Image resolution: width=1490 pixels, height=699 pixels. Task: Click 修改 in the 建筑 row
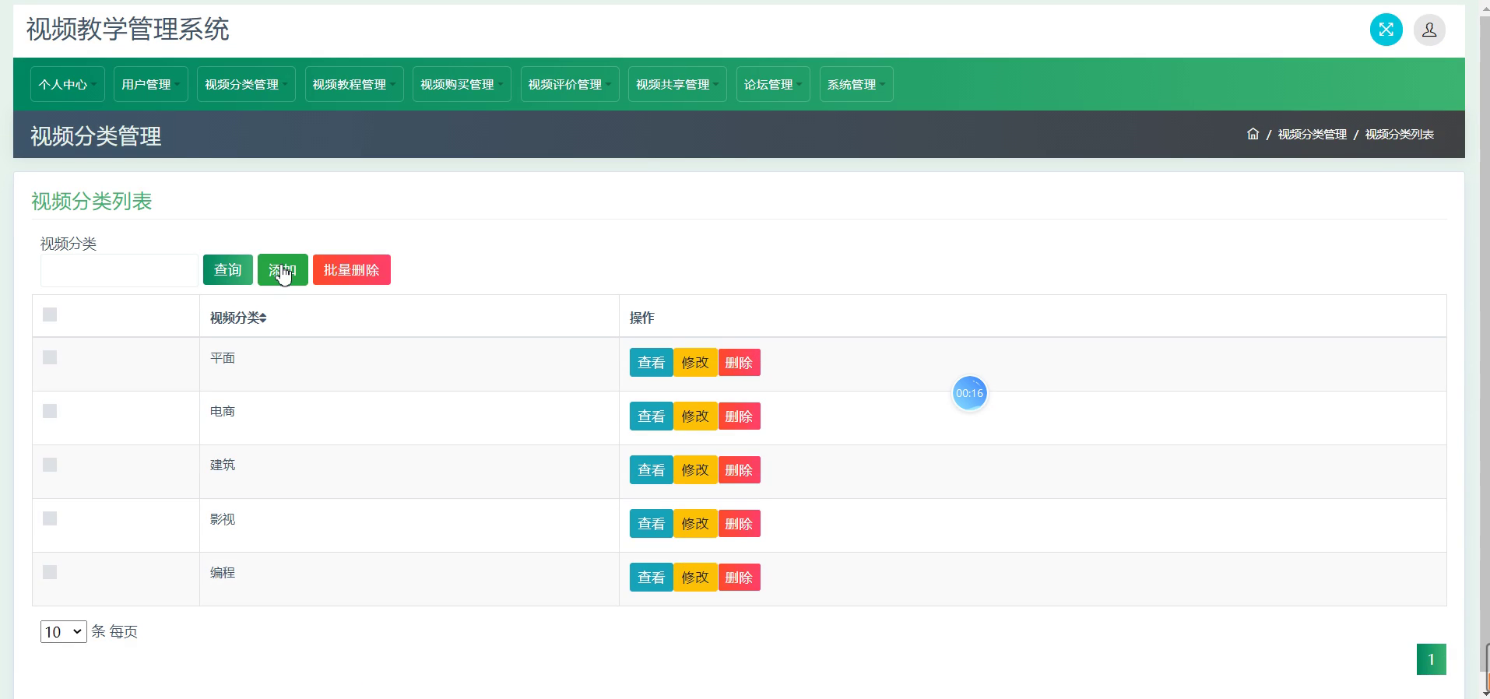tap(695, 470)
